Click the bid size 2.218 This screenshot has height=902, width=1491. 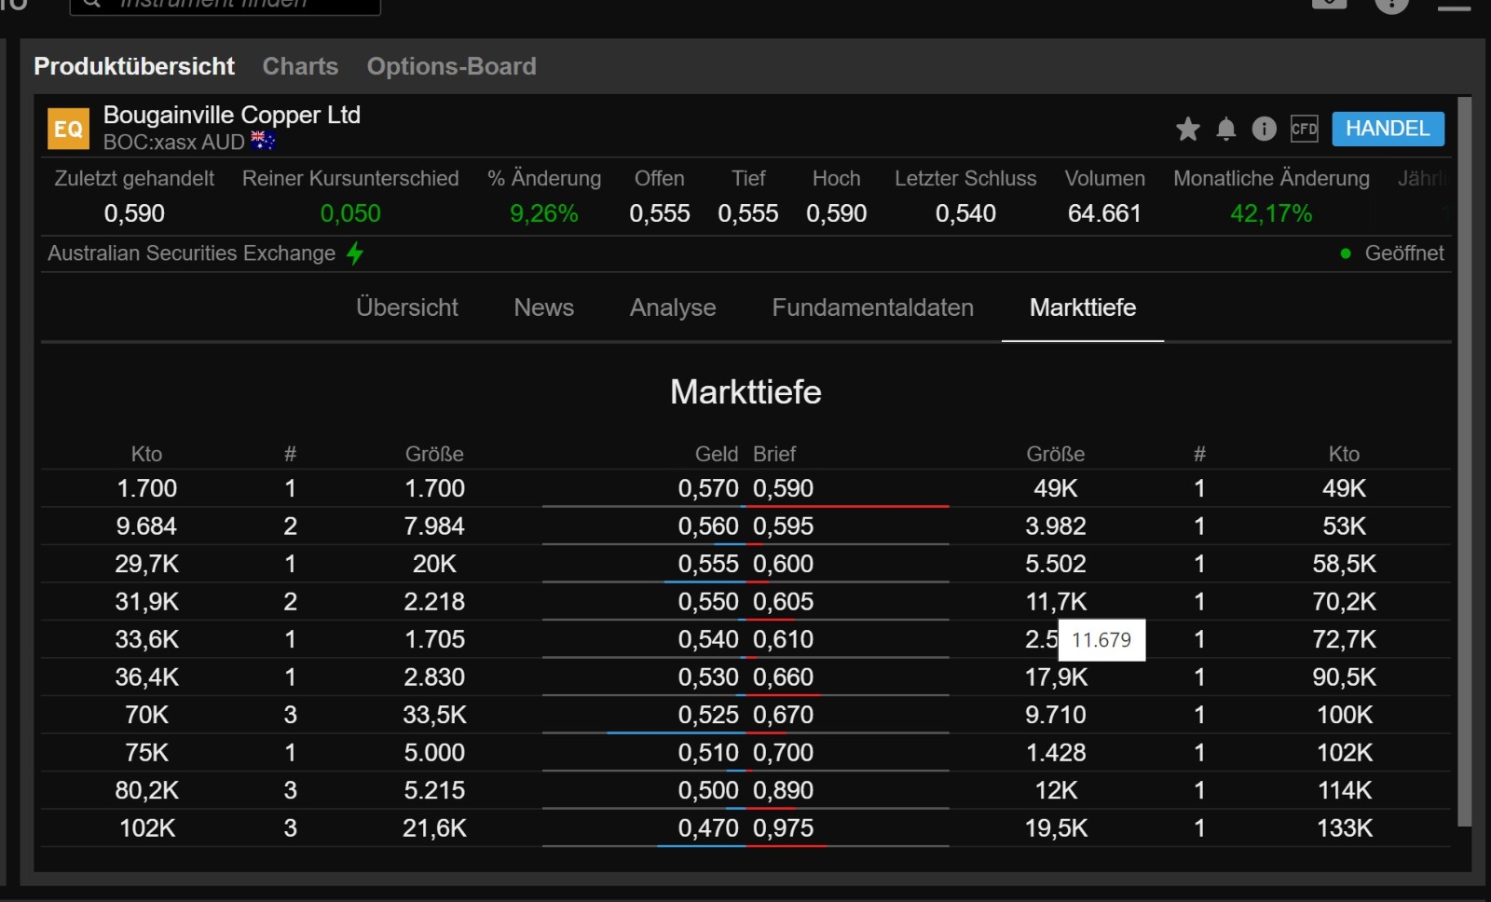pyautogui.click(x=434, y=602)
